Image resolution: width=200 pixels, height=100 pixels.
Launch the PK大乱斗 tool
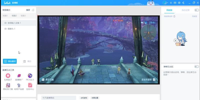(x=30, y=77)
